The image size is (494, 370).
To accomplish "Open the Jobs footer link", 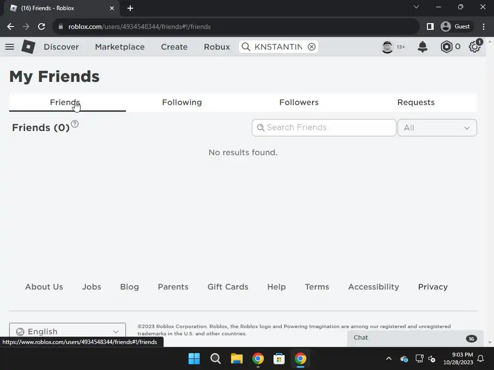I will 92,287.
